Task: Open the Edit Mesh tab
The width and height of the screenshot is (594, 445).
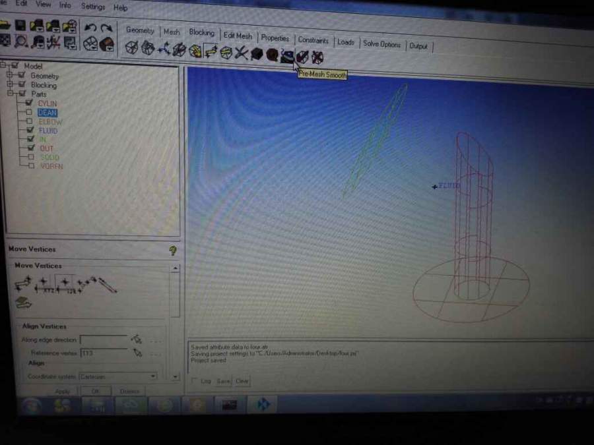Action: (x=238, y=36)
